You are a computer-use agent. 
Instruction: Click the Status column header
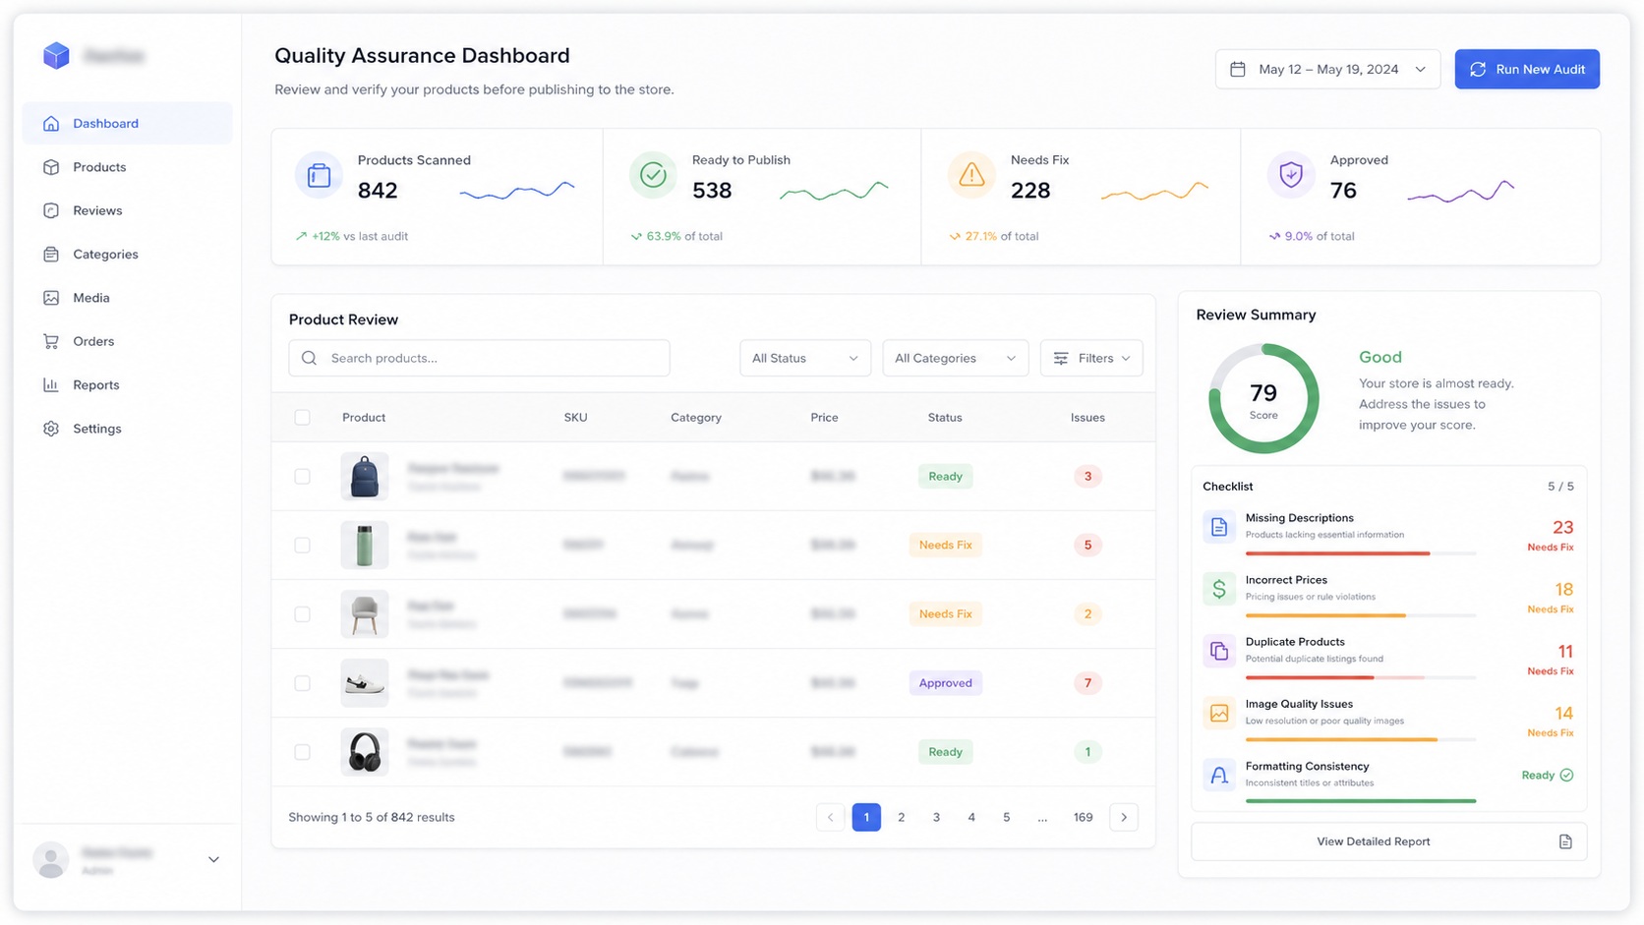point(945,418)
